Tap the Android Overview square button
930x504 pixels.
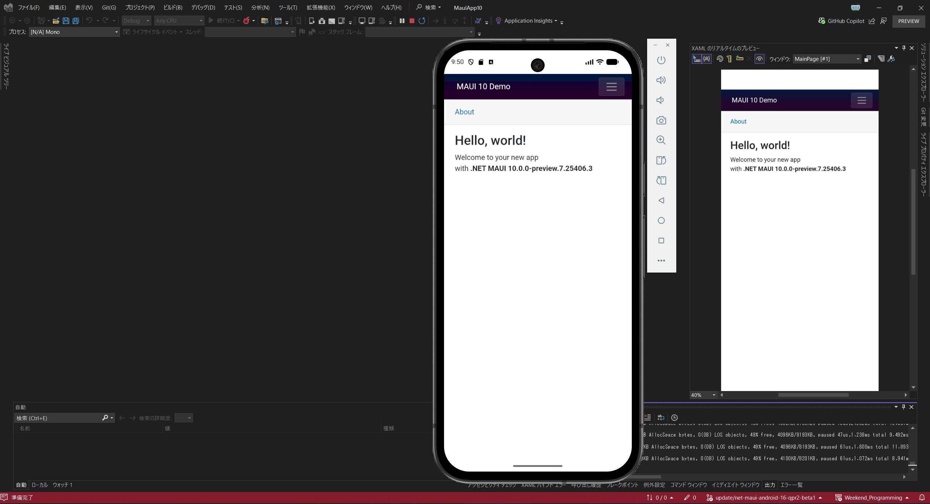click(x=661, y=241)
